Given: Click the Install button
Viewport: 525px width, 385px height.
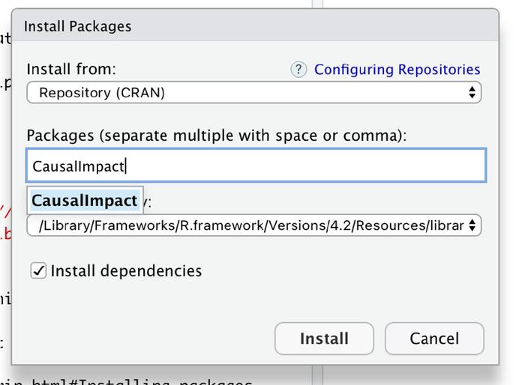Looking at the screenshot, I should click(324, 339).
